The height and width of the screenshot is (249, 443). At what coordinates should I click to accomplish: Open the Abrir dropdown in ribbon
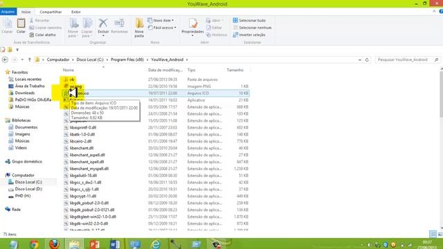coord(215,20)
